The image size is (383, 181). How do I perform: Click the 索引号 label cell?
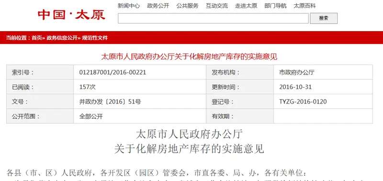[x=40, y=72]
